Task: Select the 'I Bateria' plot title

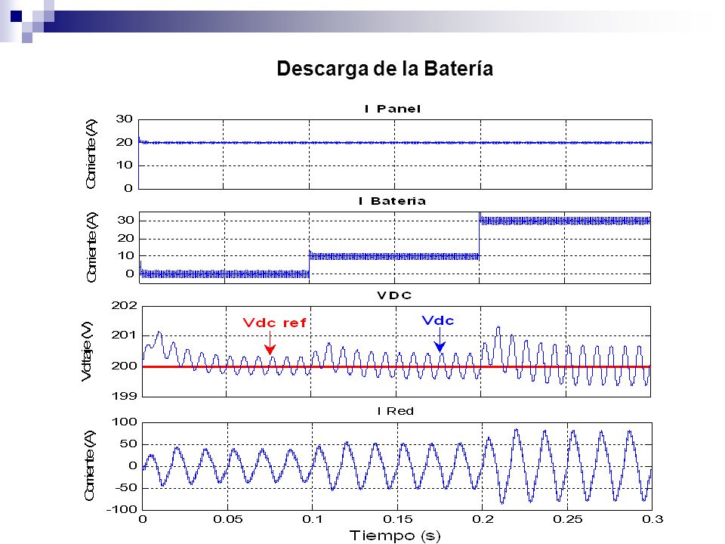Action: 392,201
